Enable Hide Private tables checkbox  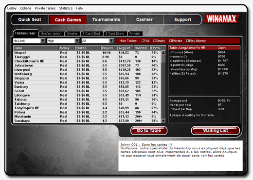(170, 41)
